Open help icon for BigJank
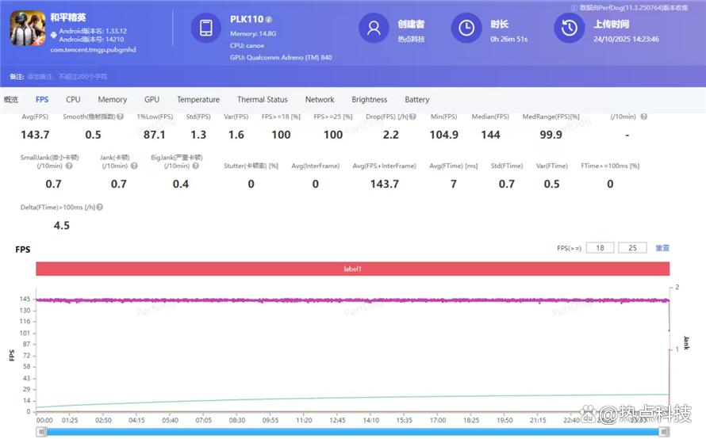Screen dimensions: 706x439 [195, 166]
